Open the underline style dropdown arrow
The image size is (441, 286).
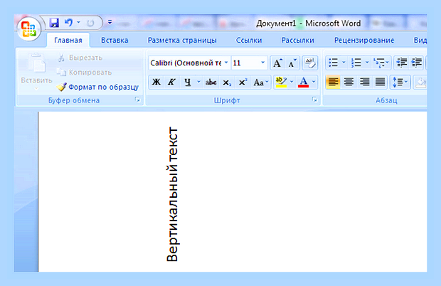point(198,82)
